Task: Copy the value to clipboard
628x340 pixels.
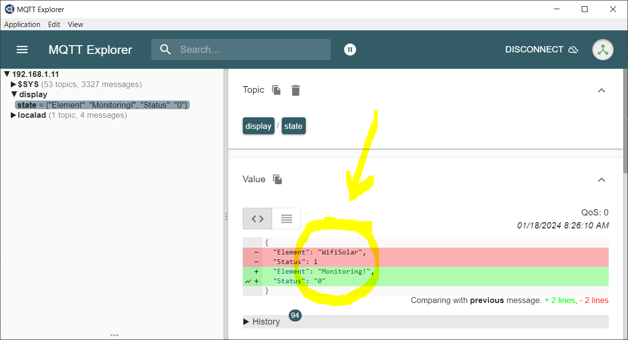Action: (x=277, y=179)
